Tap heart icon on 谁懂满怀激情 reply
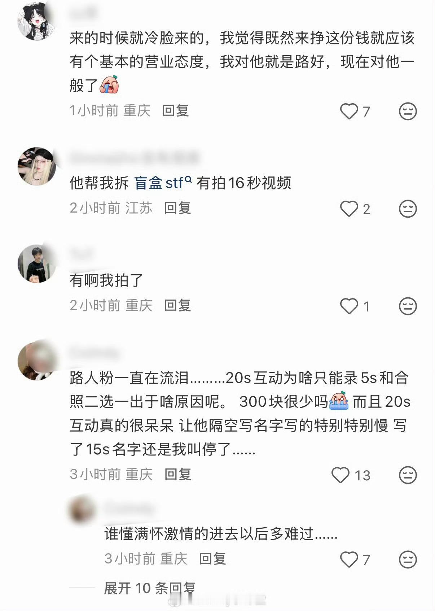The width and height of the screenshot is (435, 611). [x=349, y=559]
